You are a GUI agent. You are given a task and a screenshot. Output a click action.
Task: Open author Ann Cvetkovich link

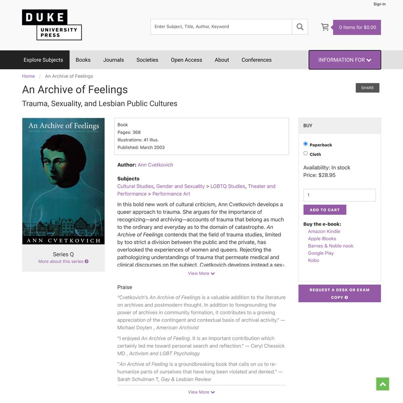point(155,165)
